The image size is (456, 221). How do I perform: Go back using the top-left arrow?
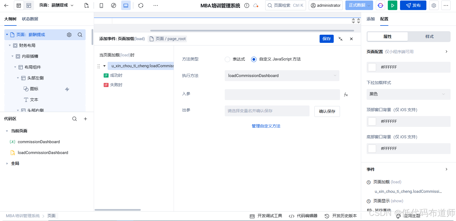coord(6,5)
